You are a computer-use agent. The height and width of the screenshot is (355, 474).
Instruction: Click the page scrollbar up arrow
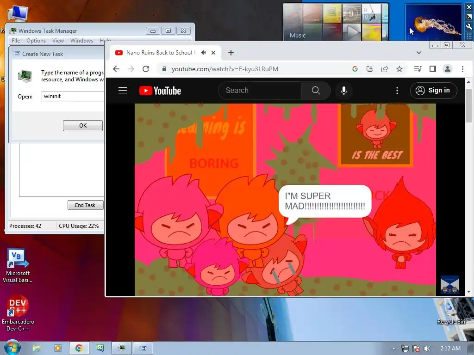click(468, 81)
